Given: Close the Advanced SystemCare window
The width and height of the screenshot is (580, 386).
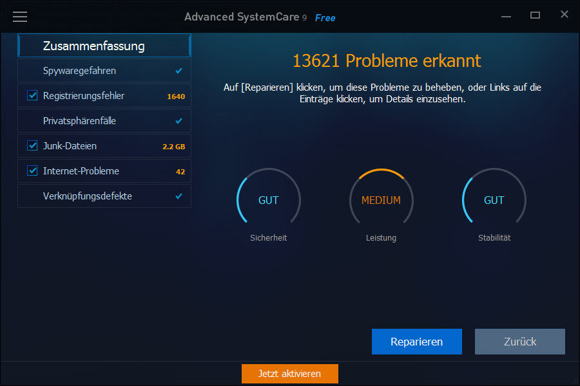Looking at the screenshot, I should [x=564, y=14].
